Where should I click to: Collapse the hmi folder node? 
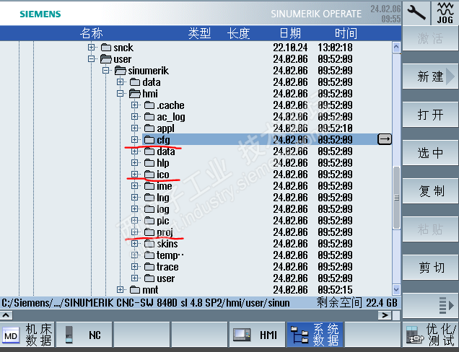pos(120,94)
